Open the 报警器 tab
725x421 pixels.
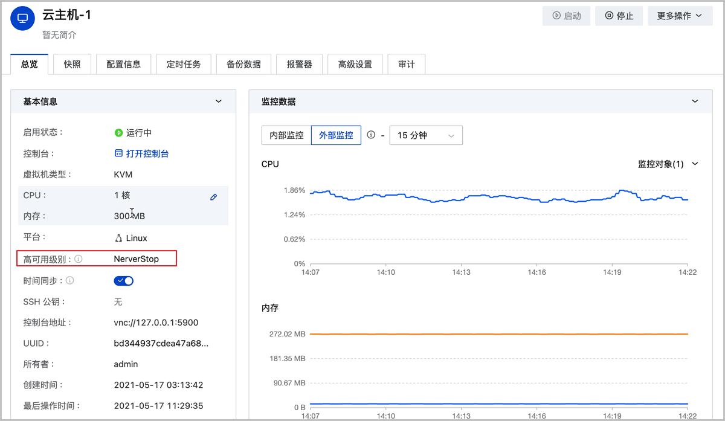tap(299, 64)
